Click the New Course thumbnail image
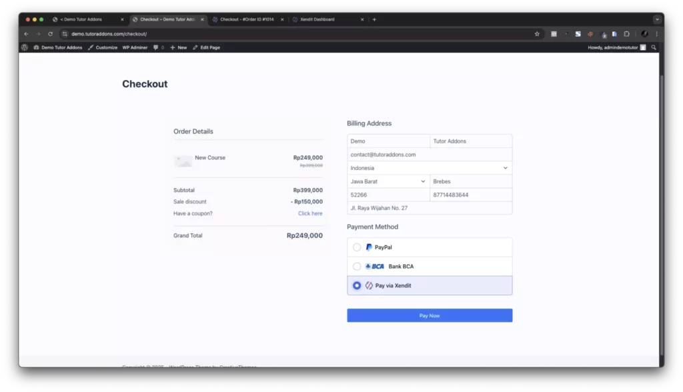This screenshot has width=683, height=392. tap(183, 161)
